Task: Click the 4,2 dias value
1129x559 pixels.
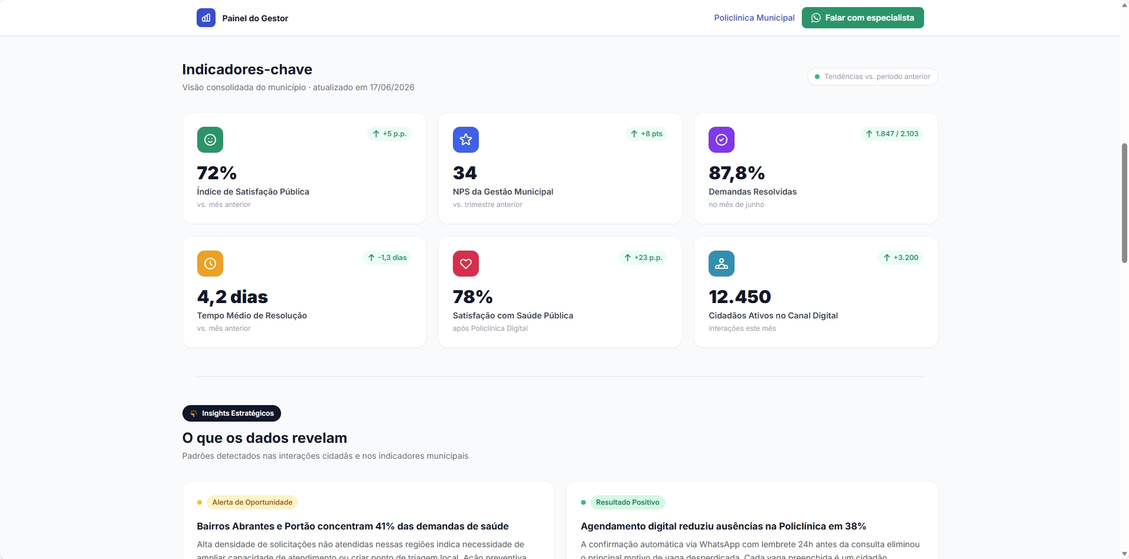Action: (x=233, y=297)
